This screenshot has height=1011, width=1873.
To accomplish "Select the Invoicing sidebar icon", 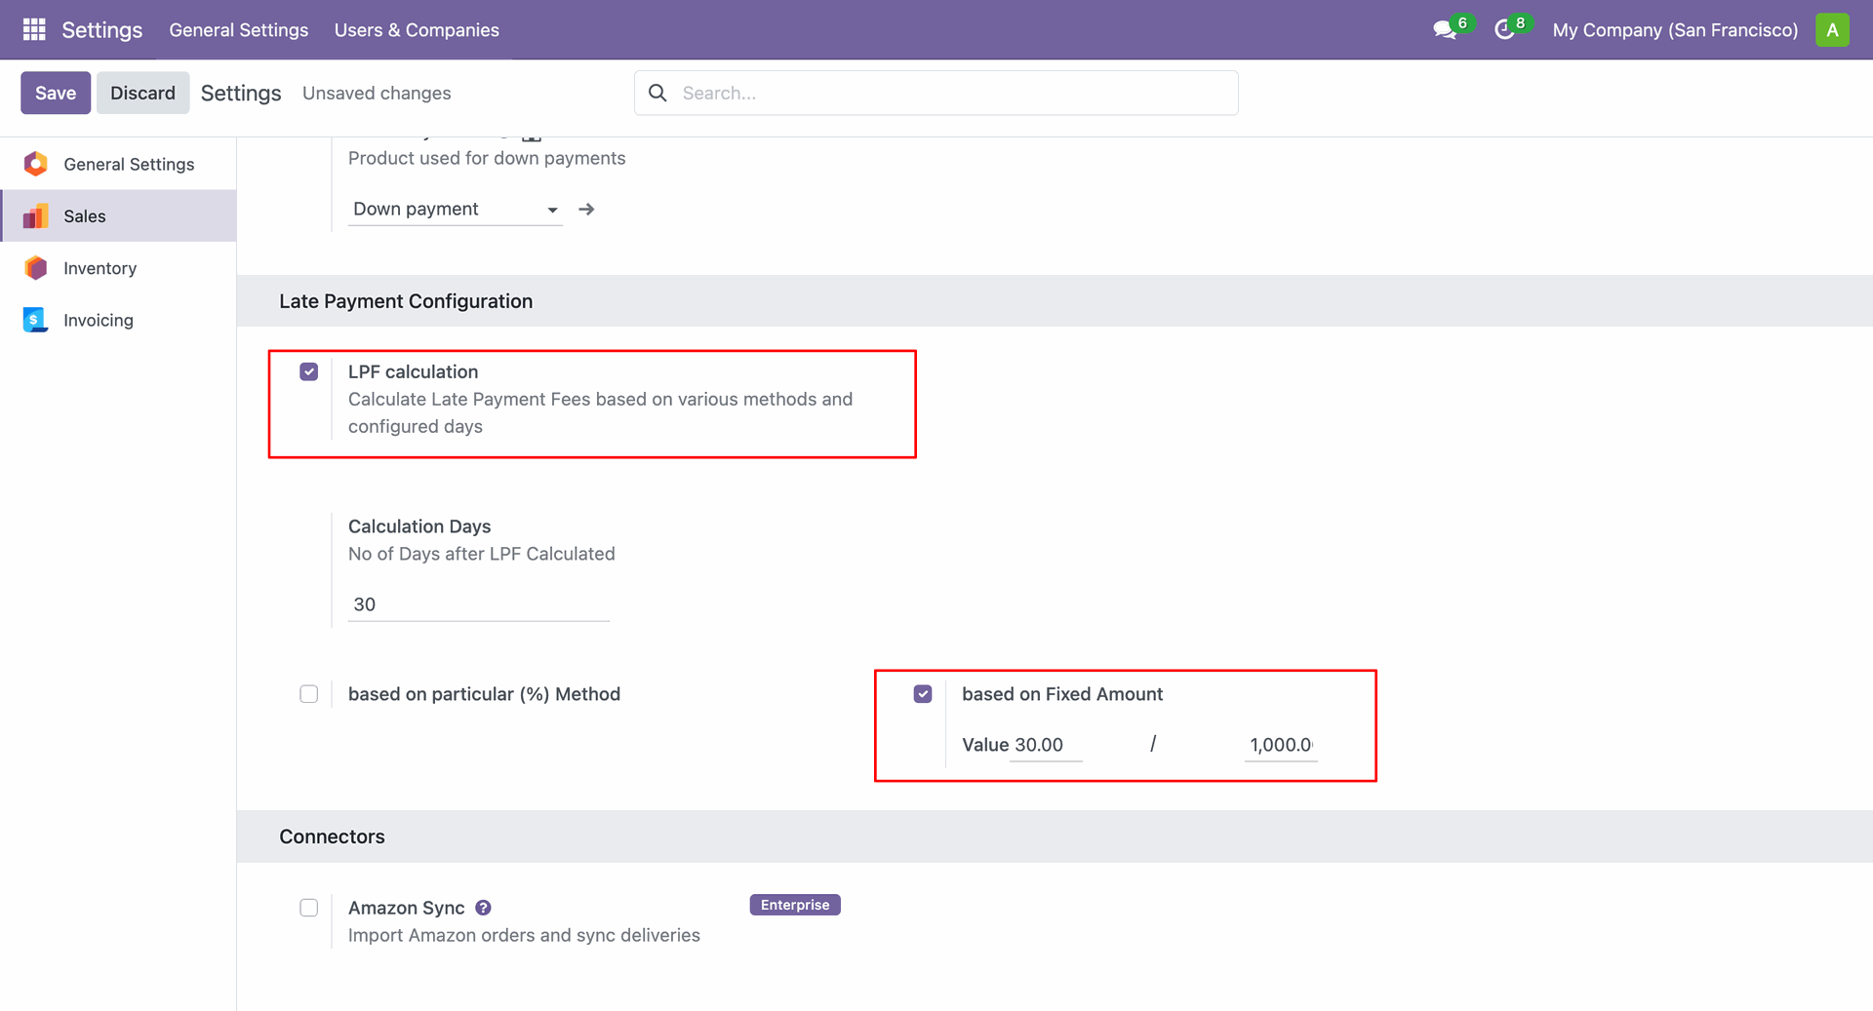I will pos(36,320).
